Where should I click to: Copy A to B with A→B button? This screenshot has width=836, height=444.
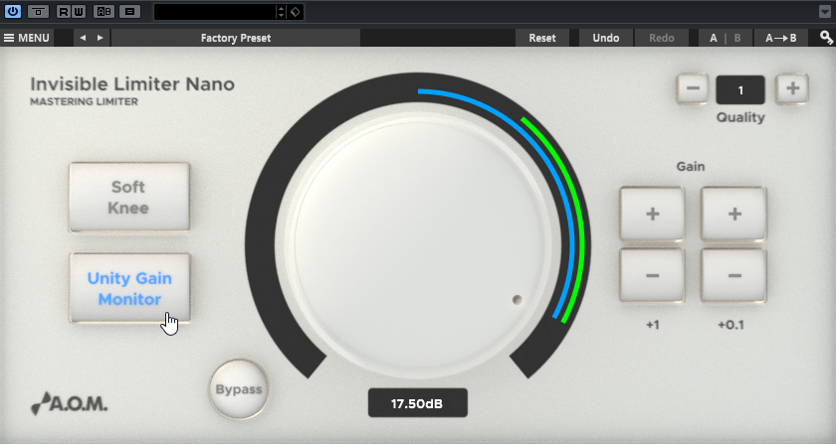pos(781,38)
